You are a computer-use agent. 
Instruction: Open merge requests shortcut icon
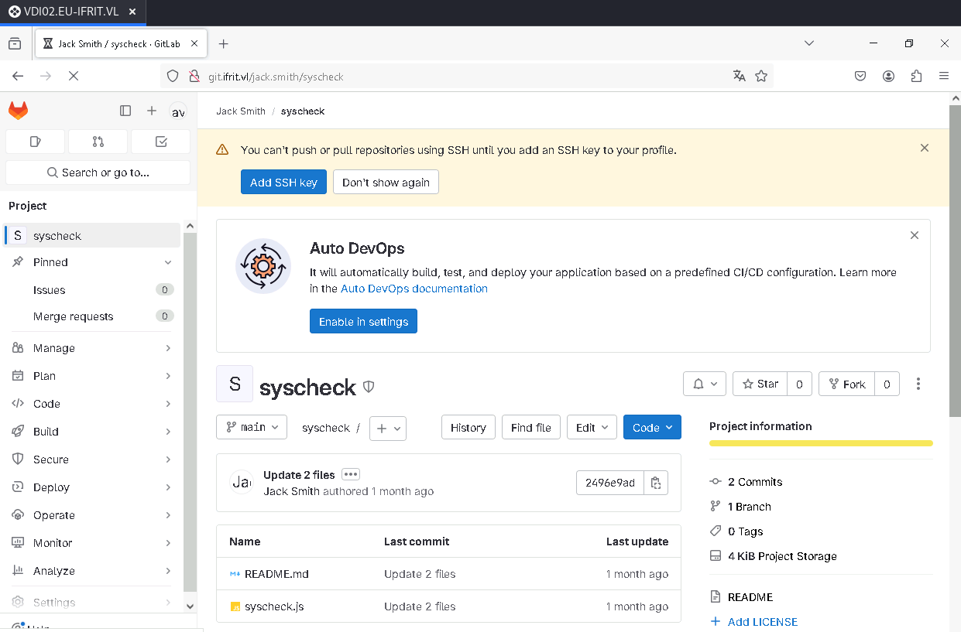coord(98,142)
